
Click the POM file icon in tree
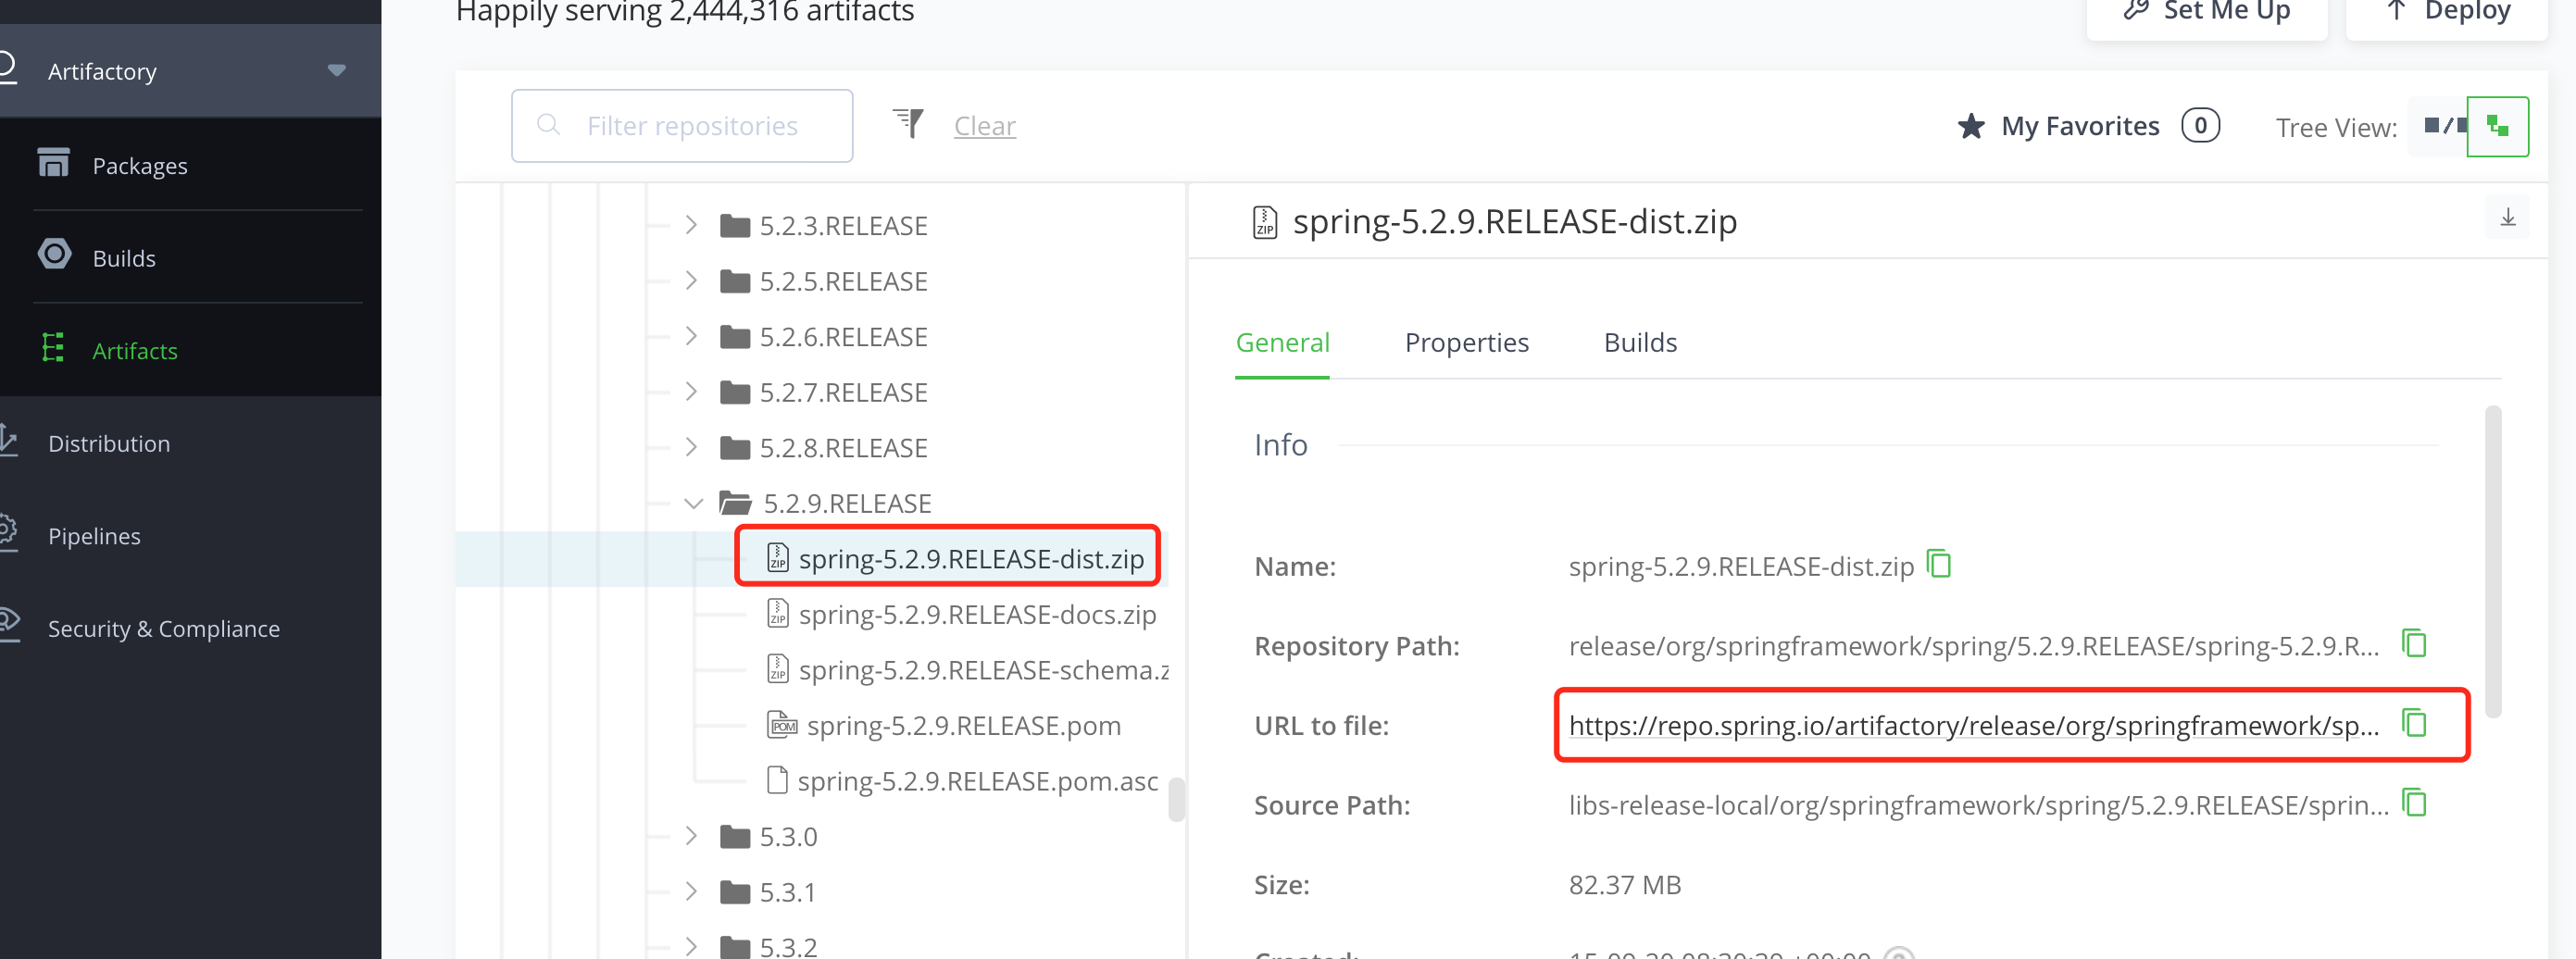[x=781, y=724]
